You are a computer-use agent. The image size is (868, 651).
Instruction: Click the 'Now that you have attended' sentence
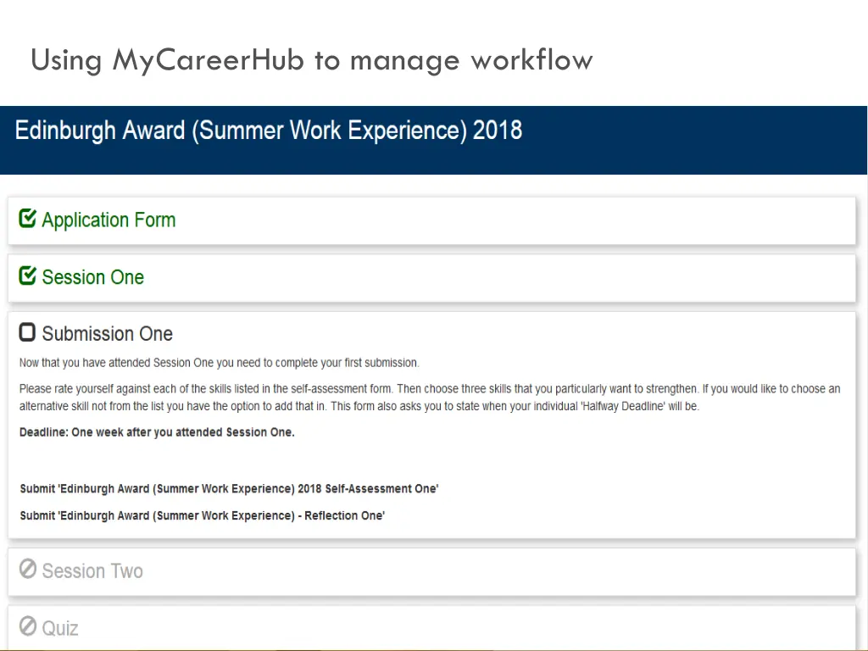pos(220,363)
